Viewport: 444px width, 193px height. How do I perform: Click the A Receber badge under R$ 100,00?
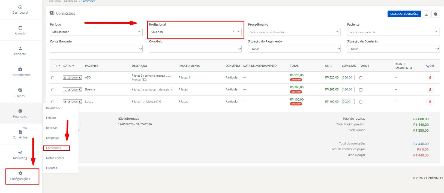click(x=296, y=104)
